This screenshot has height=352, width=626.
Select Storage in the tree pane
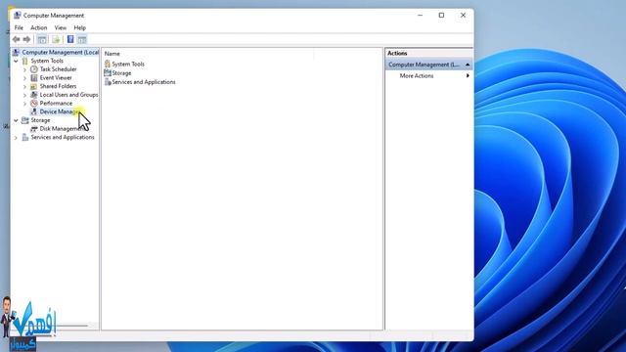(40, 120)
